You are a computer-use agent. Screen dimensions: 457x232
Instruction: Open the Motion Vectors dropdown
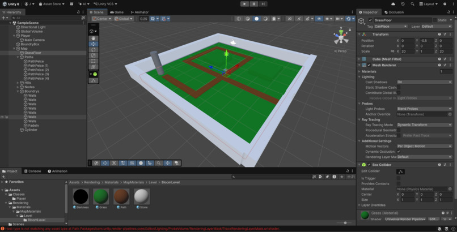pyautogui.click(x=424, y=146)
